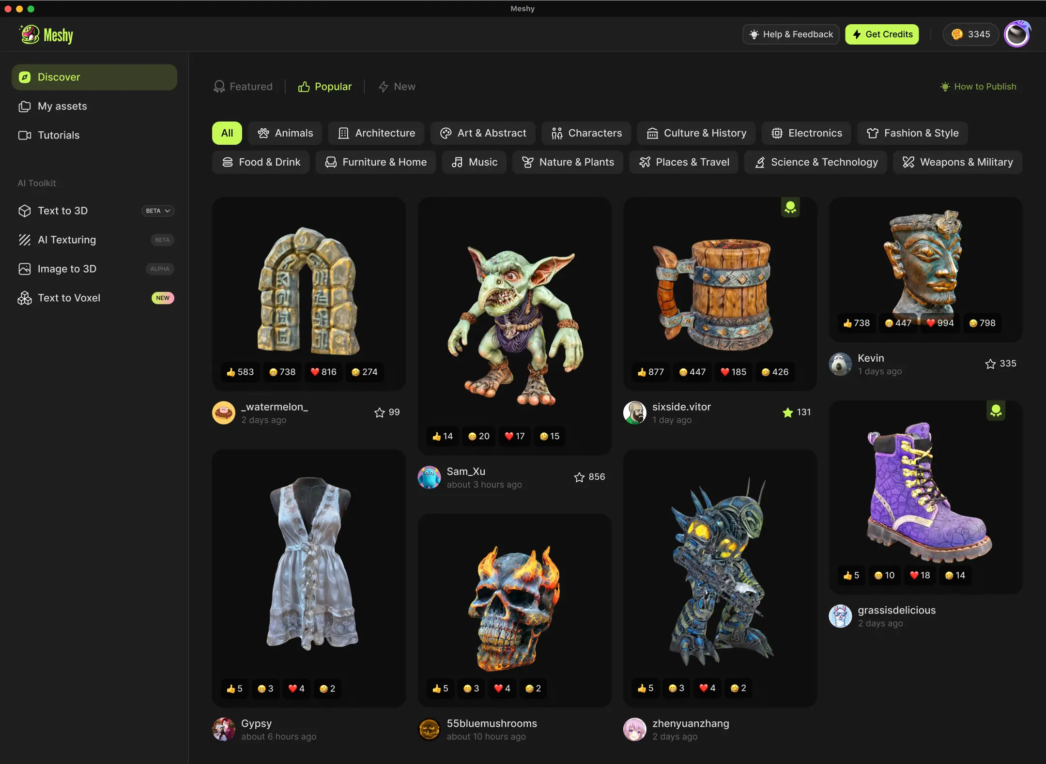Select the Animals category filter
The width and height of the screenshot is (1046, 764).
pyautogui.click(x=285, y=133)
